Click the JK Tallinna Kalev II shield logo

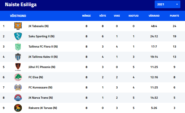point(18,57)
